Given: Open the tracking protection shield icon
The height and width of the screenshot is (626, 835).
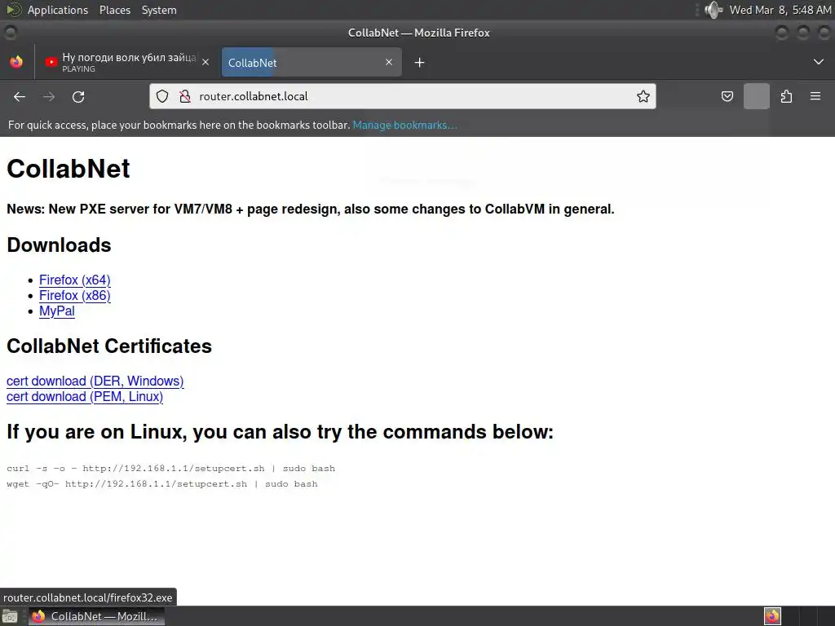Looking at the screenshot, I should click(x=162, y=96).
